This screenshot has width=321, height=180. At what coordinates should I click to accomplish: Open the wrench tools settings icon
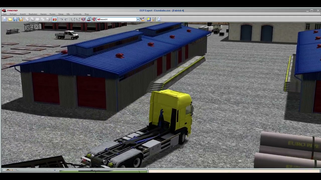(154, 19)
